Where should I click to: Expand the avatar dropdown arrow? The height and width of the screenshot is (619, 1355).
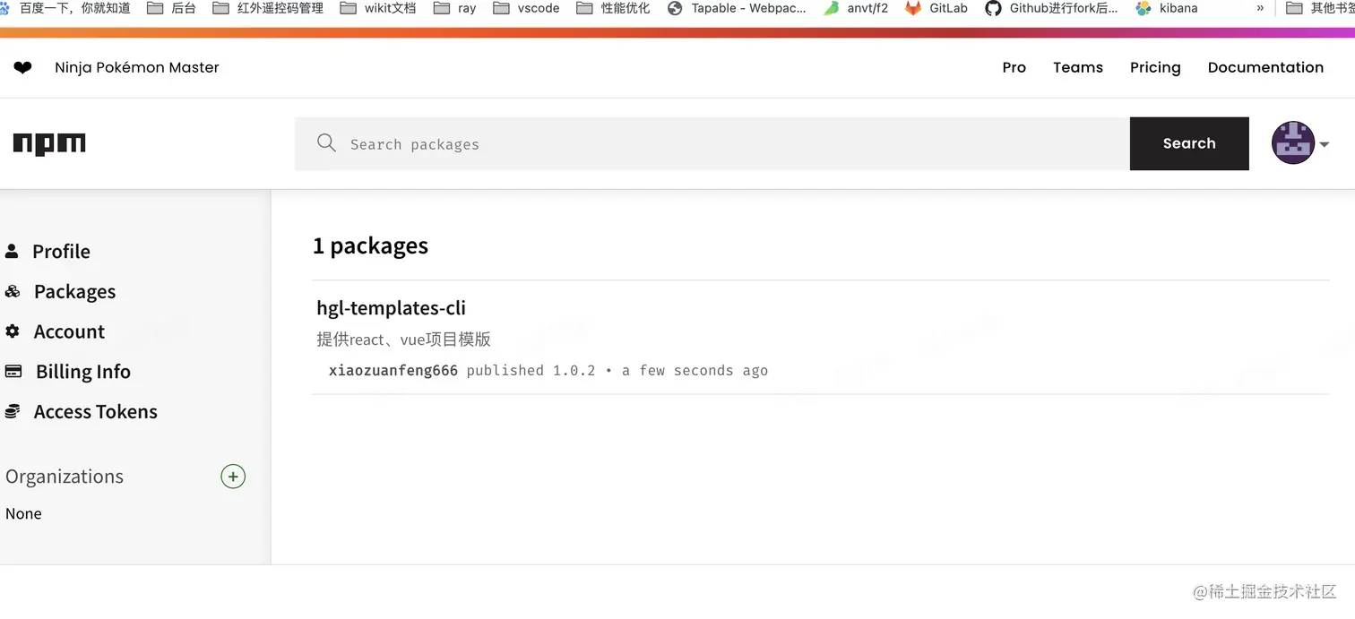coord(1325,144)
